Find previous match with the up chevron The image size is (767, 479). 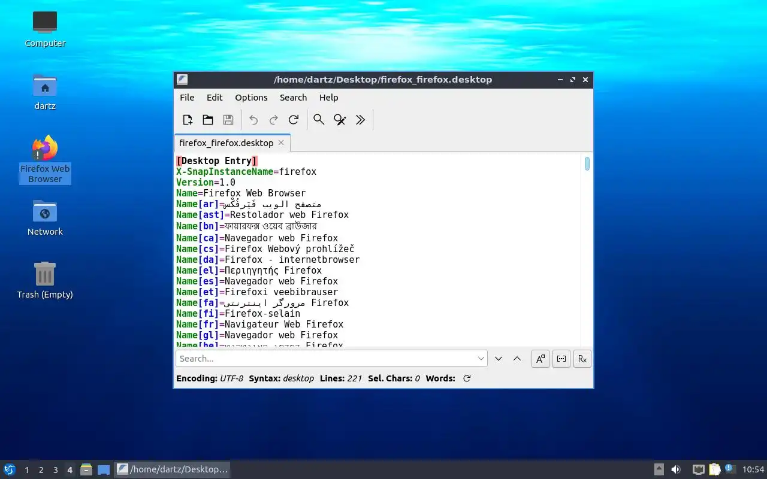[517, 359]
